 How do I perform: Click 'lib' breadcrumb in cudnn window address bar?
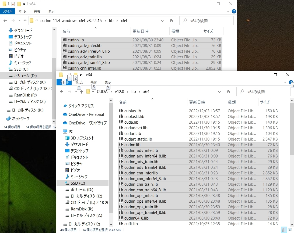[111, 21]
